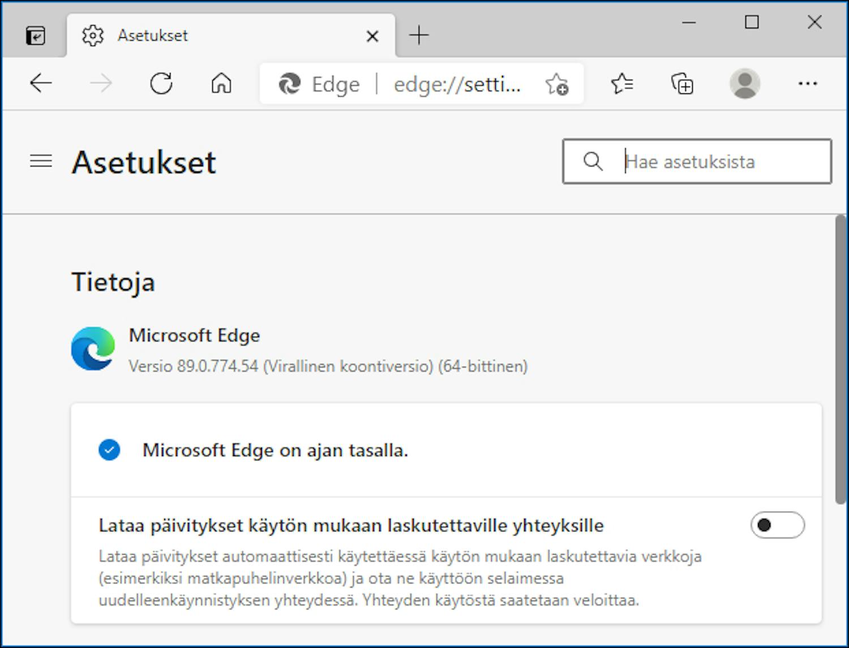
Task: Open a new browser tab
Action: coord(419,35)
